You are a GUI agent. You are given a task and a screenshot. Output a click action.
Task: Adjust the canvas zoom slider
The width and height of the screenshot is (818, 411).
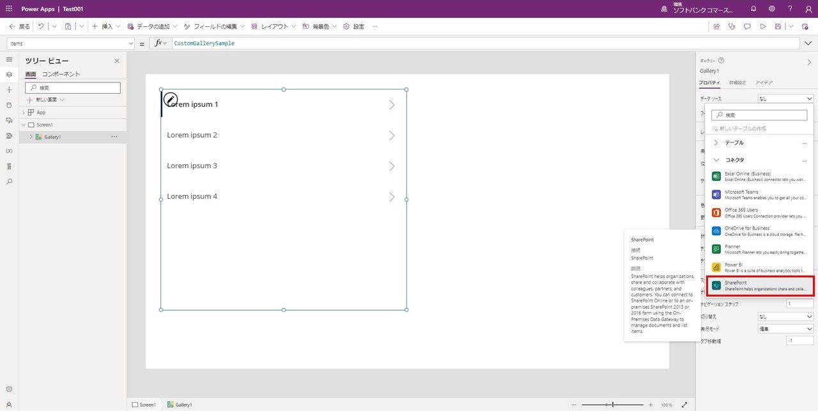click(x=613, y=405)
